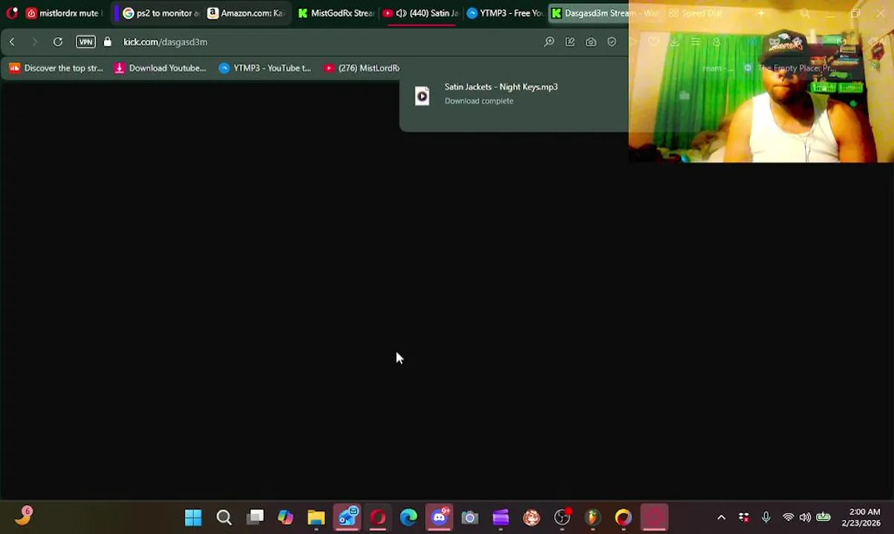Take a snapshot with the camera icon
Image resolution: width=894 pixels, height=534 pixels.
(x=591, y=42)
